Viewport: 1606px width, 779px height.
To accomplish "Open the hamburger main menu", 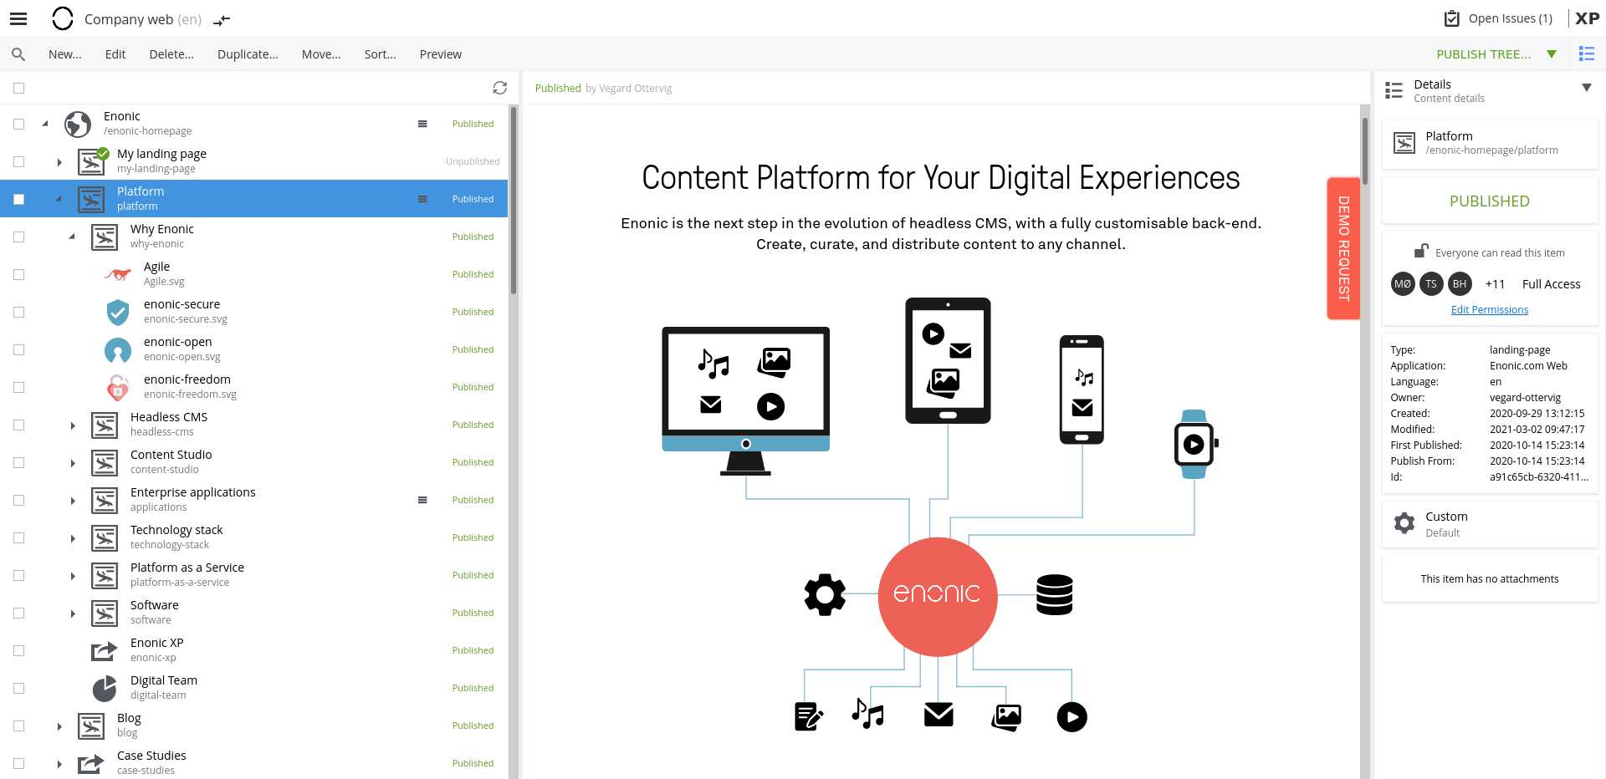I will click(18, 18).
